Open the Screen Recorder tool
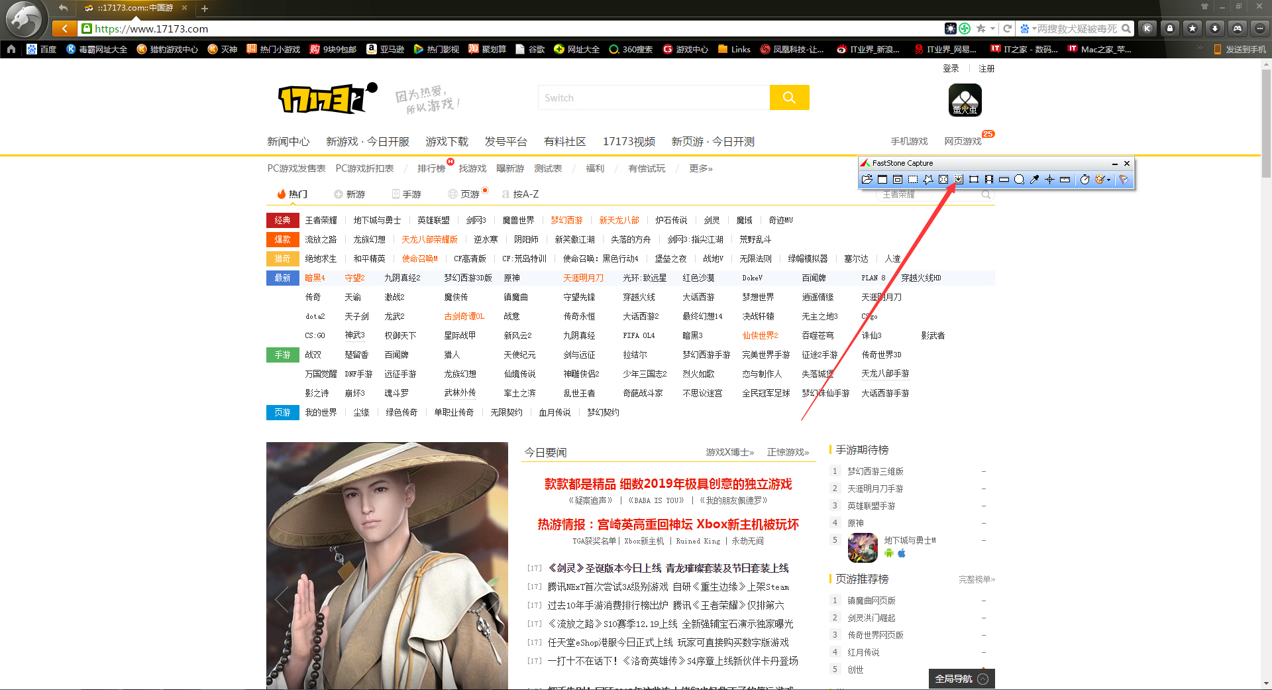Screen dimensions: 1272x690 tap(989, 179)
